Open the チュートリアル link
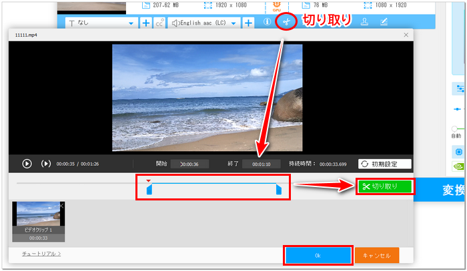This screenshot has height=271, width=467. pyautogui.click(x=41, y=254)
